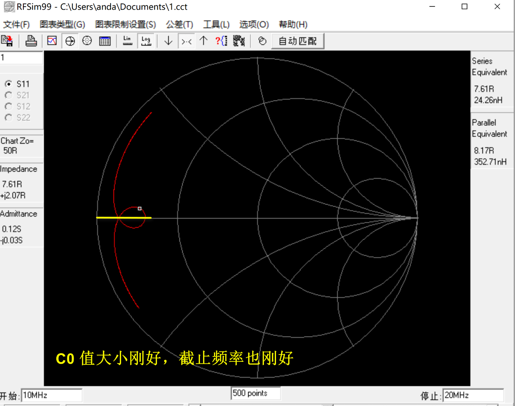Select the S22 radio button

click(x=8, y=118)
